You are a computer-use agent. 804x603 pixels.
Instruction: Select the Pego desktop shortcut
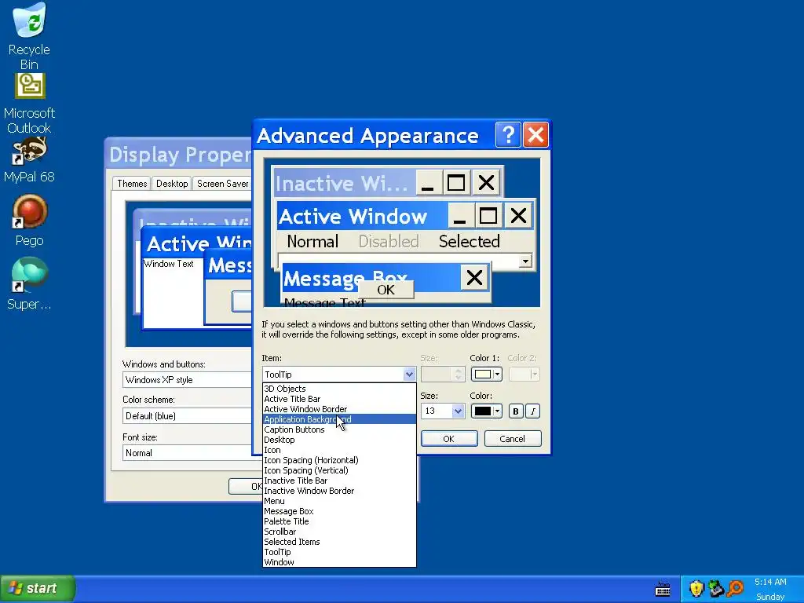(29, 221)
